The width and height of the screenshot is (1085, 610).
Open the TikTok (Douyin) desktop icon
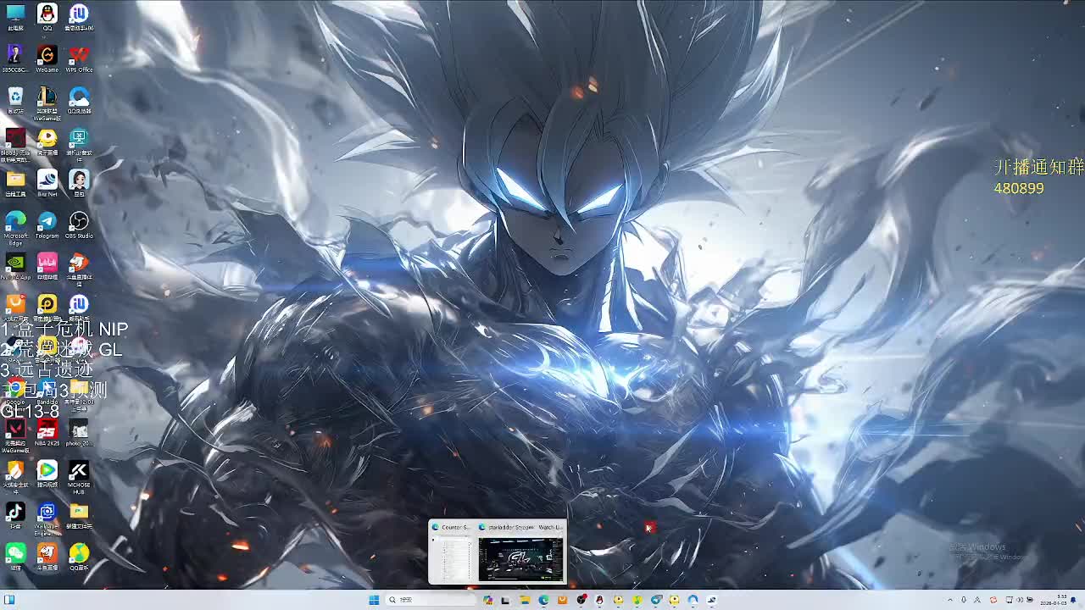click(x=15, y=513)
